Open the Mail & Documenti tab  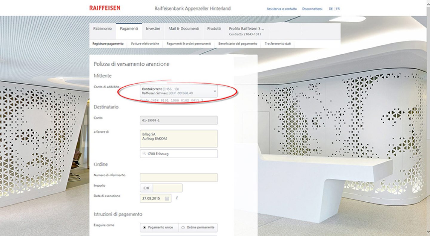184,29
